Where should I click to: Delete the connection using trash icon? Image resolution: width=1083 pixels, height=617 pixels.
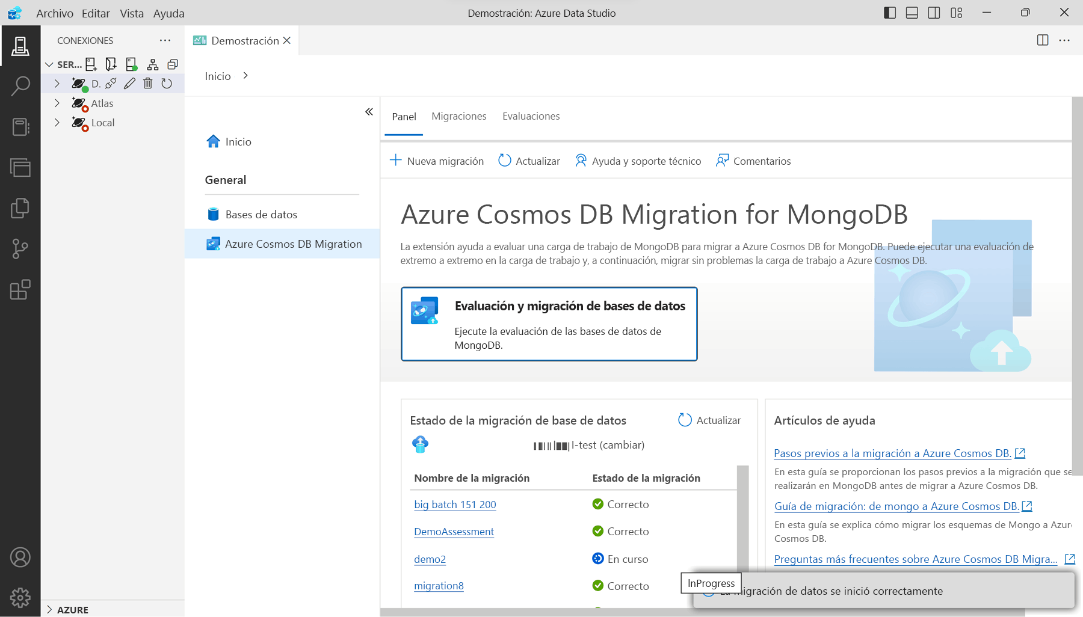[x=148, y=84]
